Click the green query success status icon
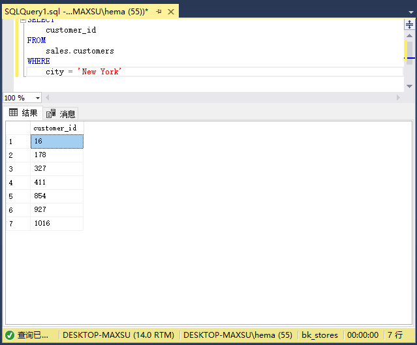 [10, 335]
